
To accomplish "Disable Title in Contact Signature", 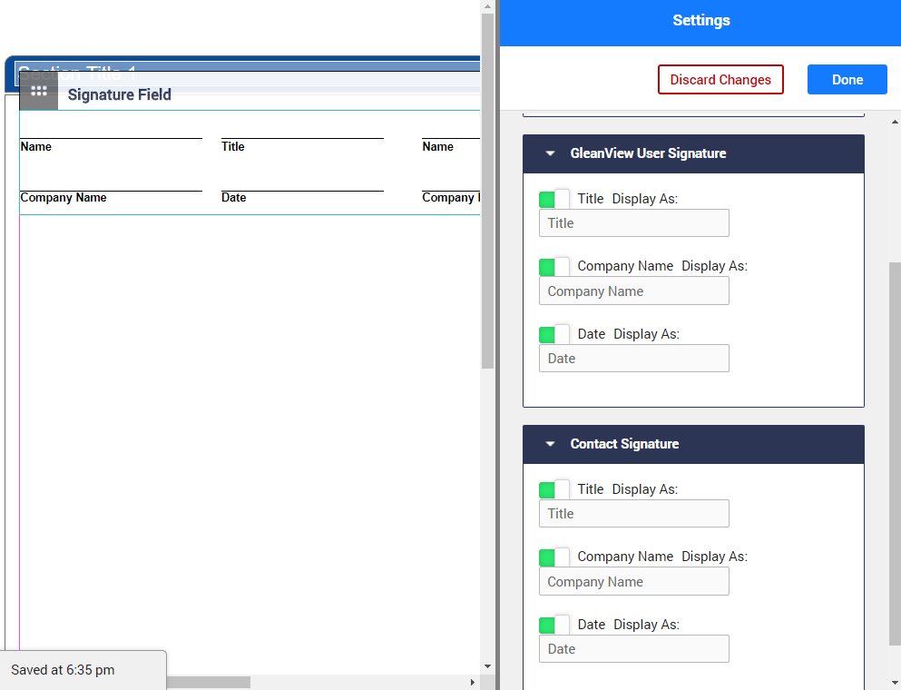I will (x=554, y=489).
